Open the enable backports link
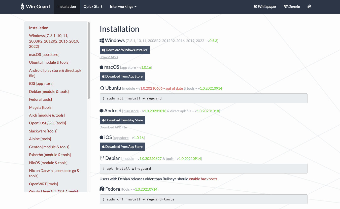This screenshot has height=209, width=340. (x=203, y=179)
